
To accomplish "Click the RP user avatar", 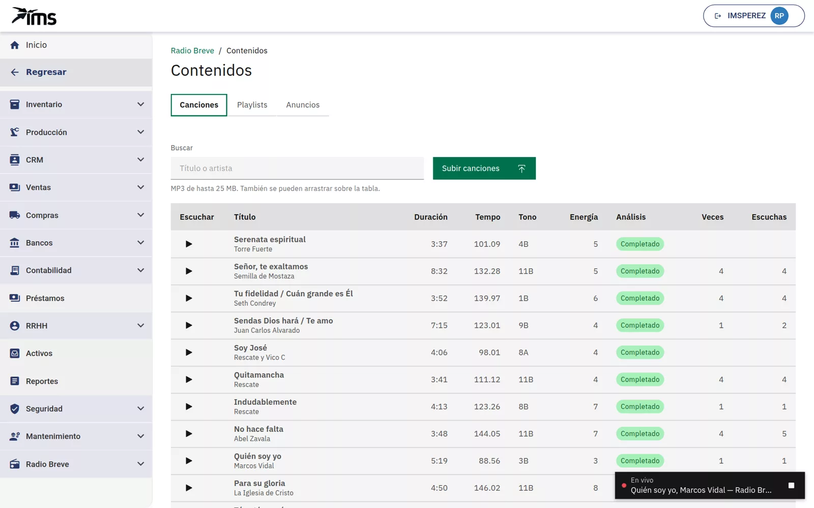I will 779,16.
